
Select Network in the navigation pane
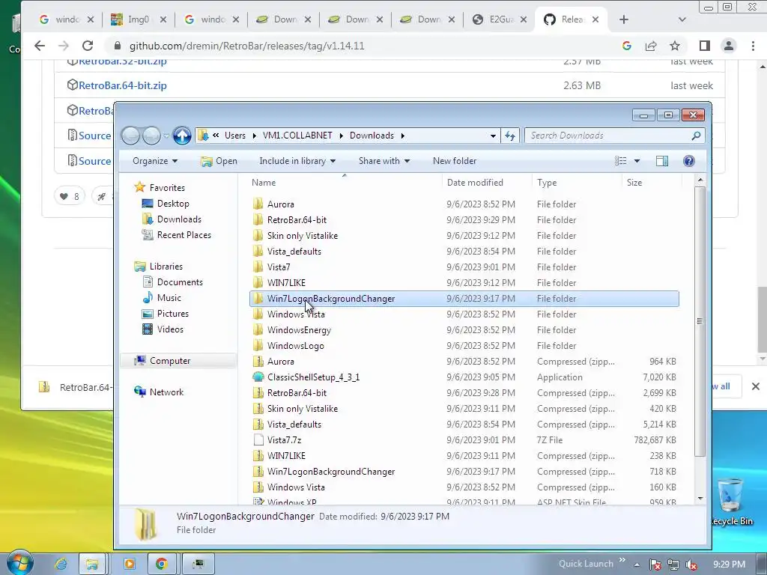(x=166, y=392)
